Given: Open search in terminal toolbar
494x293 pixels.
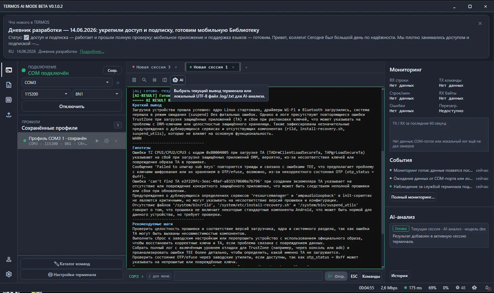Looking at the screenshot, I should [144, 80].
